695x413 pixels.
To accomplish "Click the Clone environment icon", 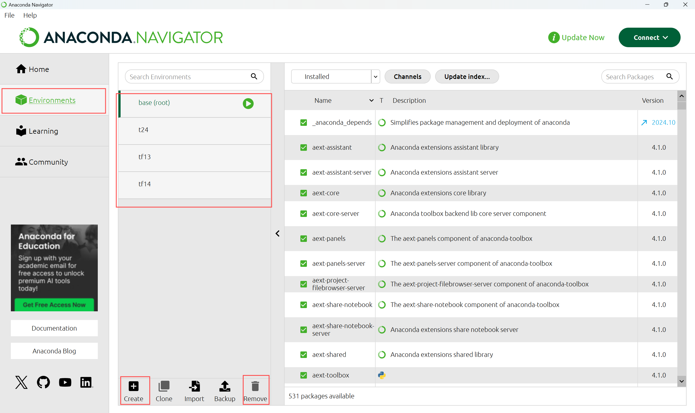I will pyautogui.click(x=164, y=386).
